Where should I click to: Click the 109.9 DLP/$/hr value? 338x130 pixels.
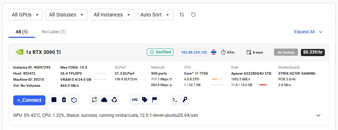pyautogui.click(x=126, y=79)
